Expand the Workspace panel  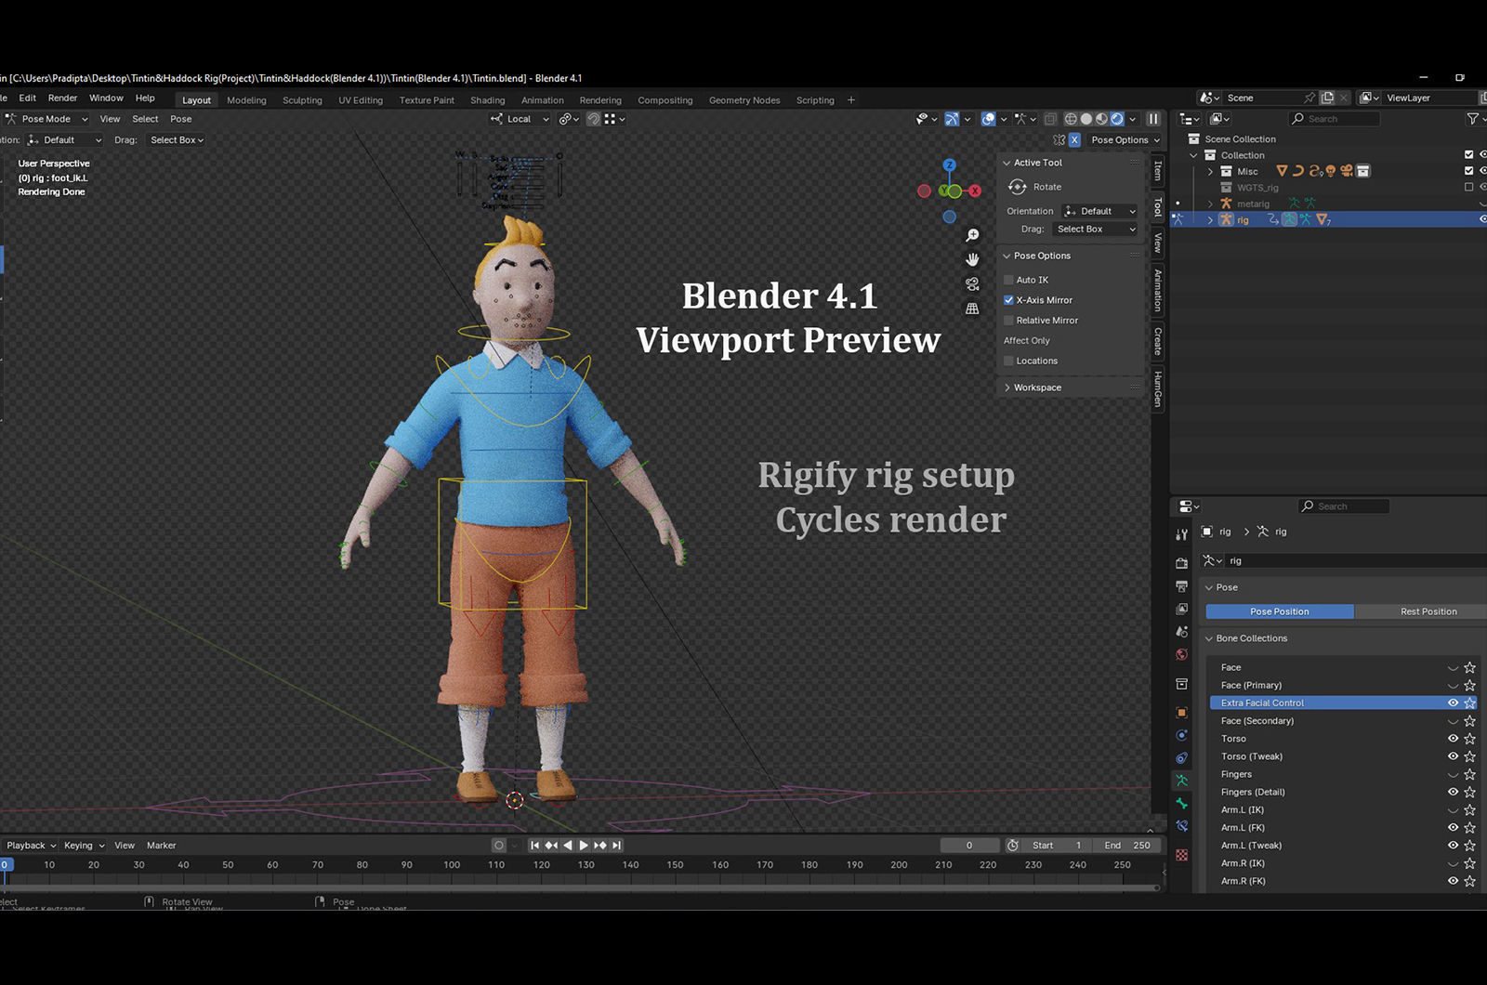[1007, 387]
